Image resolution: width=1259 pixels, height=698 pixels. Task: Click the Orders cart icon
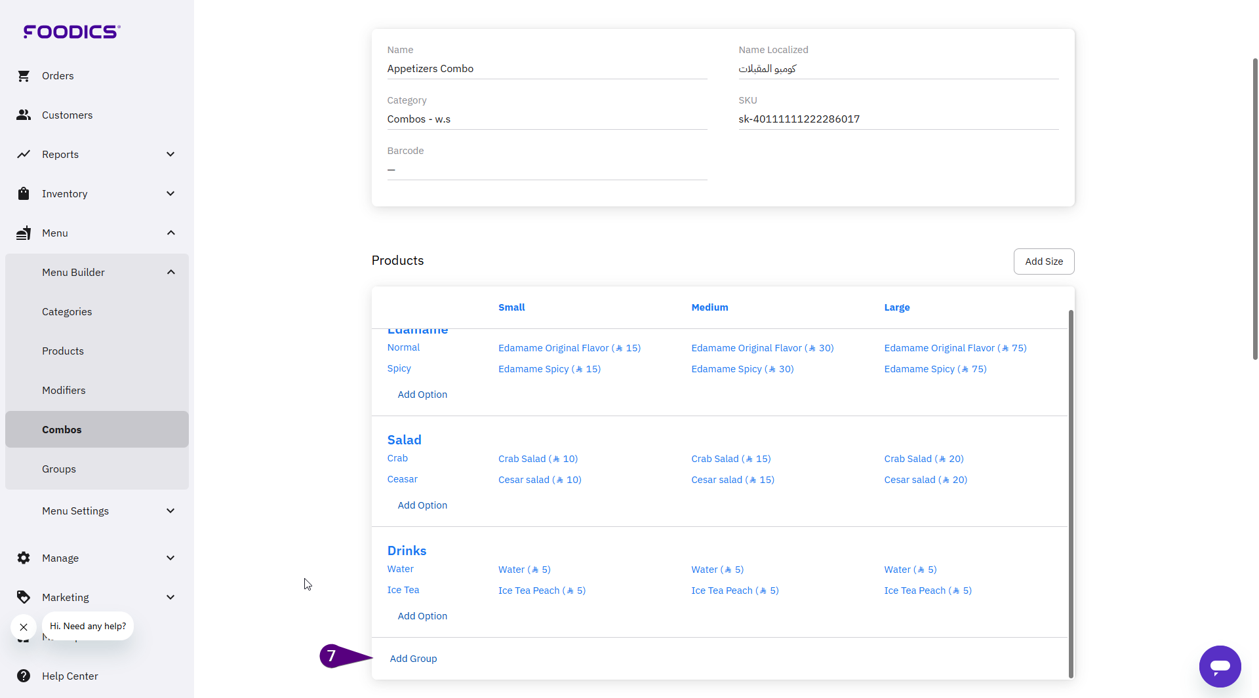click(x=24, y=76)
